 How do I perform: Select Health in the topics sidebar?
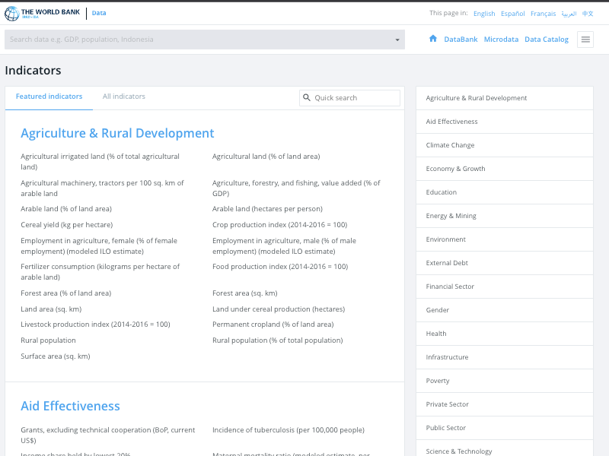tap(505, 334)
